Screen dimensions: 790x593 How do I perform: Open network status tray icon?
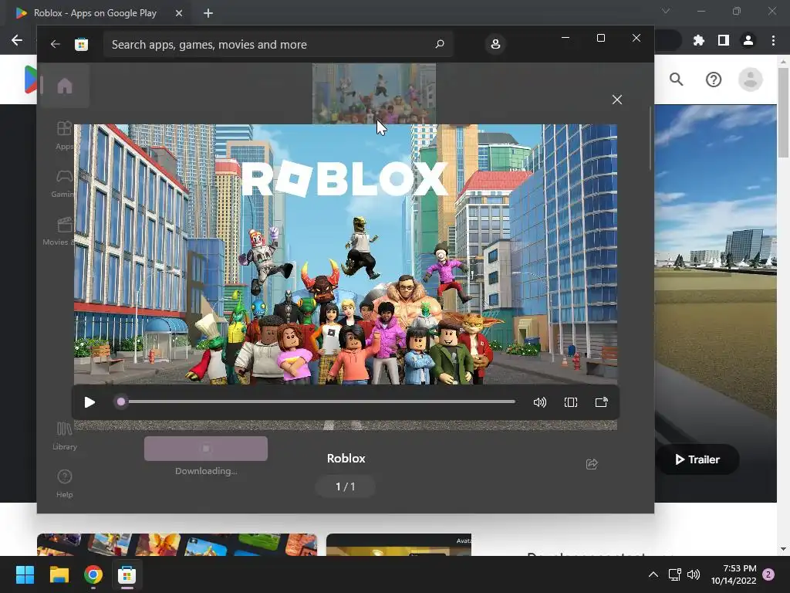click(x=674, y=574)
